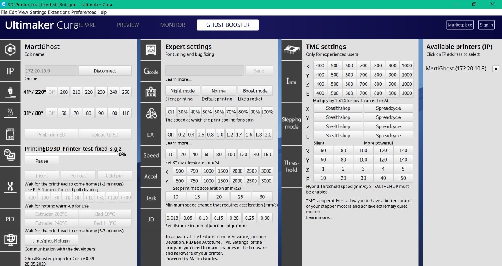Turn hotend heating Off
The height and width of the screenshot is (266, 502).
52,92
